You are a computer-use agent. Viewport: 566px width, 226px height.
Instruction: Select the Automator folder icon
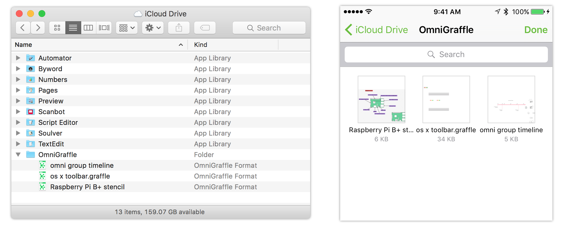(x=31, y=58)
